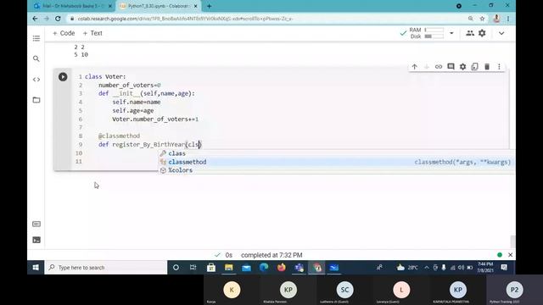
Task: Open the RAM/Disk connection dropdown arrow
Action: click(451, 33)
